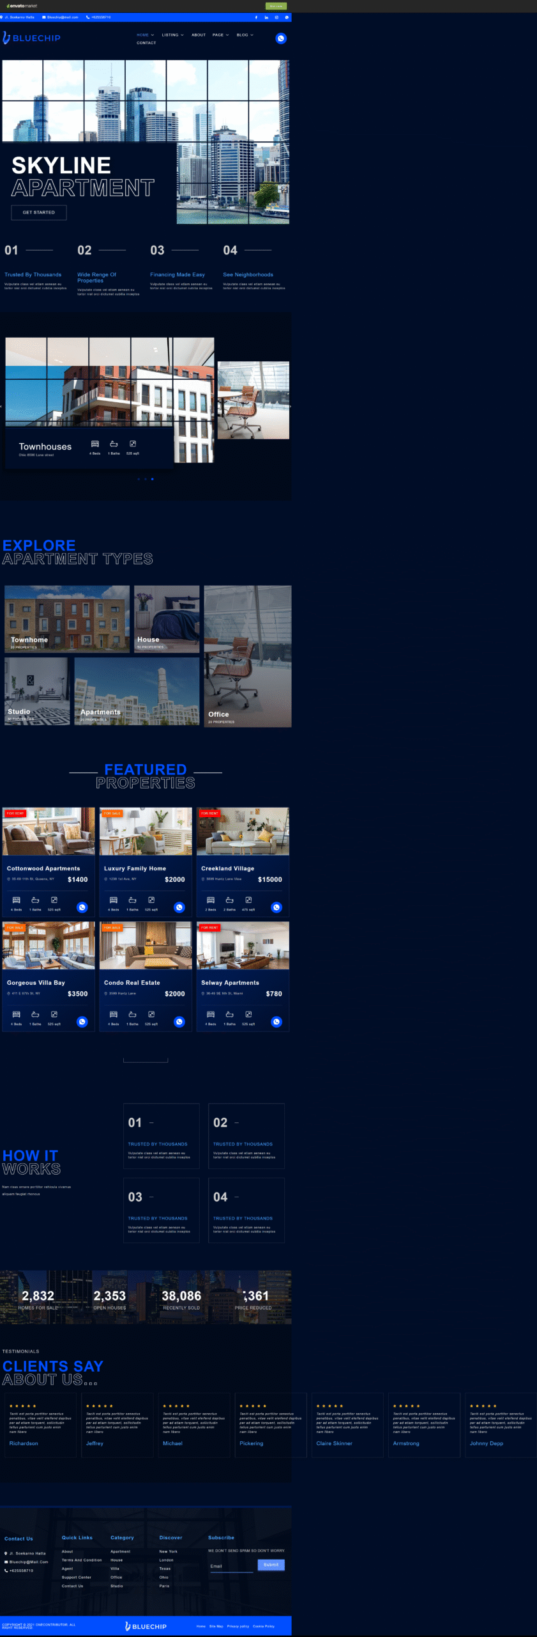Click the Villa category footer link
537x1637 pixels.
click(x=115, y=1568)
